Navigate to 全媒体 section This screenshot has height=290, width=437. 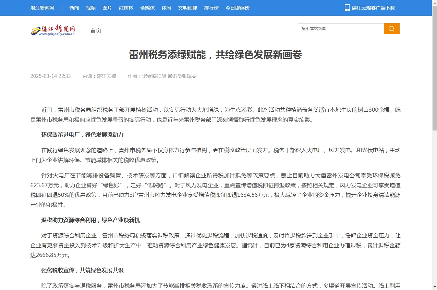147,8
